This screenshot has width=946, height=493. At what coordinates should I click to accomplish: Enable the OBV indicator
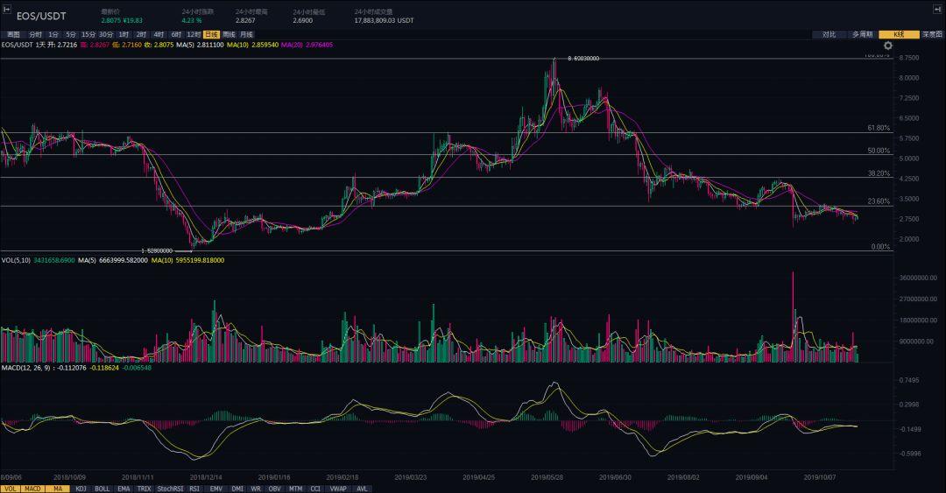[x=274, y=489]
